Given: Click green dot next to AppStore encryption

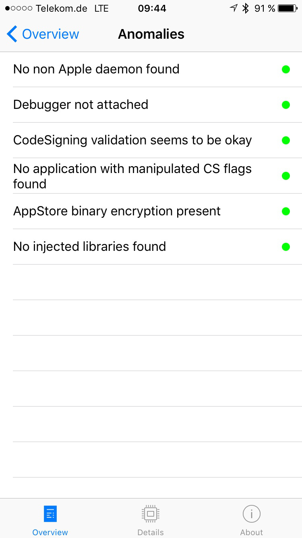Looking at the screenshot, I should coord(286,211).
